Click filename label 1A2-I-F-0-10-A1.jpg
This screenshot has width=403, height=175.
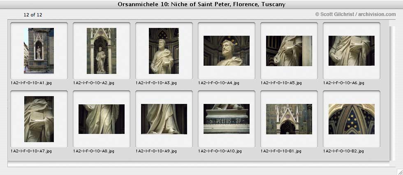point(31,83)
